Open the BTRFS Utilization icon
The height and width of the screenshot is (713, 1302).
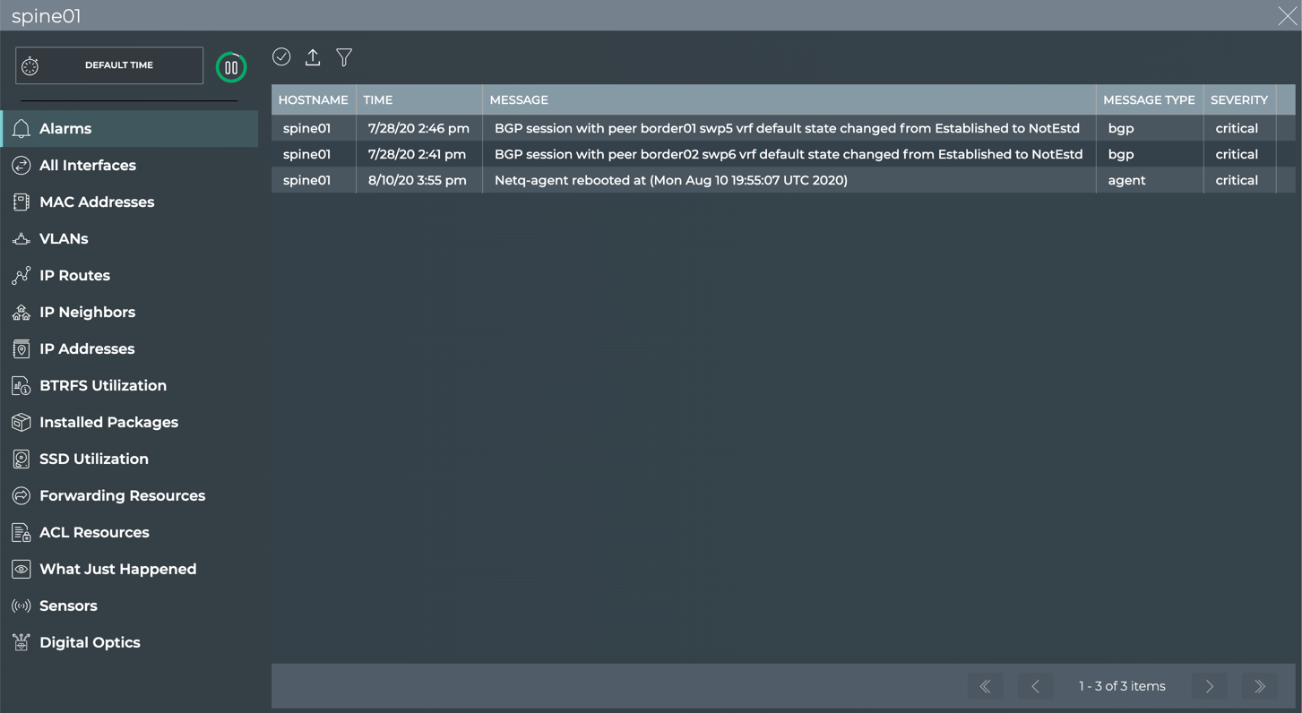[22, 386]
